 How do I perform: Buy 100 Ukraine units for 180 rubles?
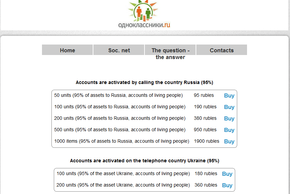[227, 174]
